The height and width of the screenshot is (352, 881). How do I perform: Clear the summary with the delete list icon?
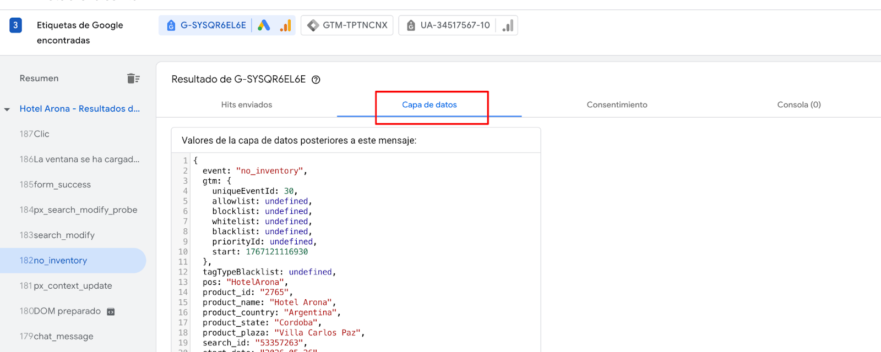tap(133, 79)
